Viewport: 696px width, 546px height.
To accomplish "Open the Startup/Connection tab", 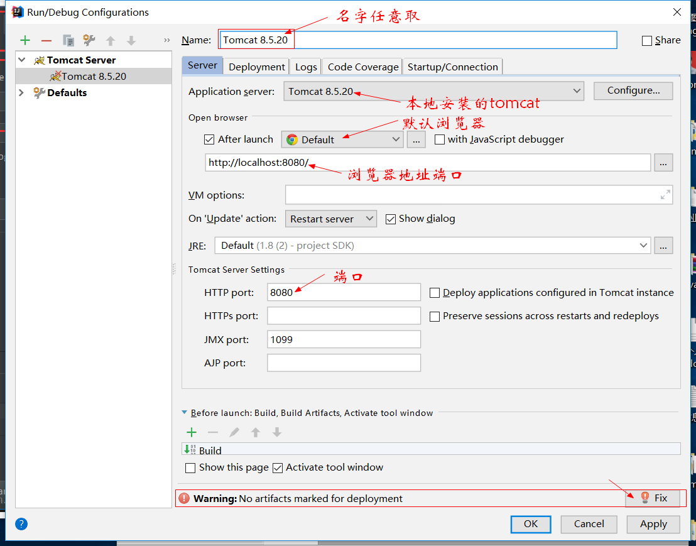I will 453,67.
